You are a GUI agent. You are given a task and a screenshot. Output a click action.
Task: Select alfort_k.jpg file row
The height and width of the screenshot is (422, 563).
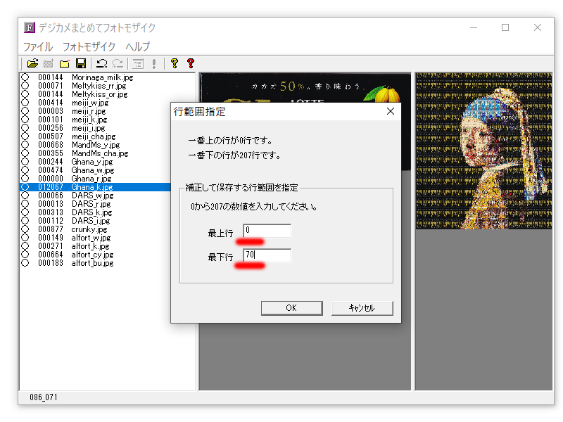coord(95,246)
